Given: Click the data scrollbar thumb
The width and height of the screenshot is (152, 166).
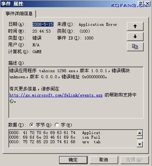Looking at the screenshot, I should pos(140,137).
